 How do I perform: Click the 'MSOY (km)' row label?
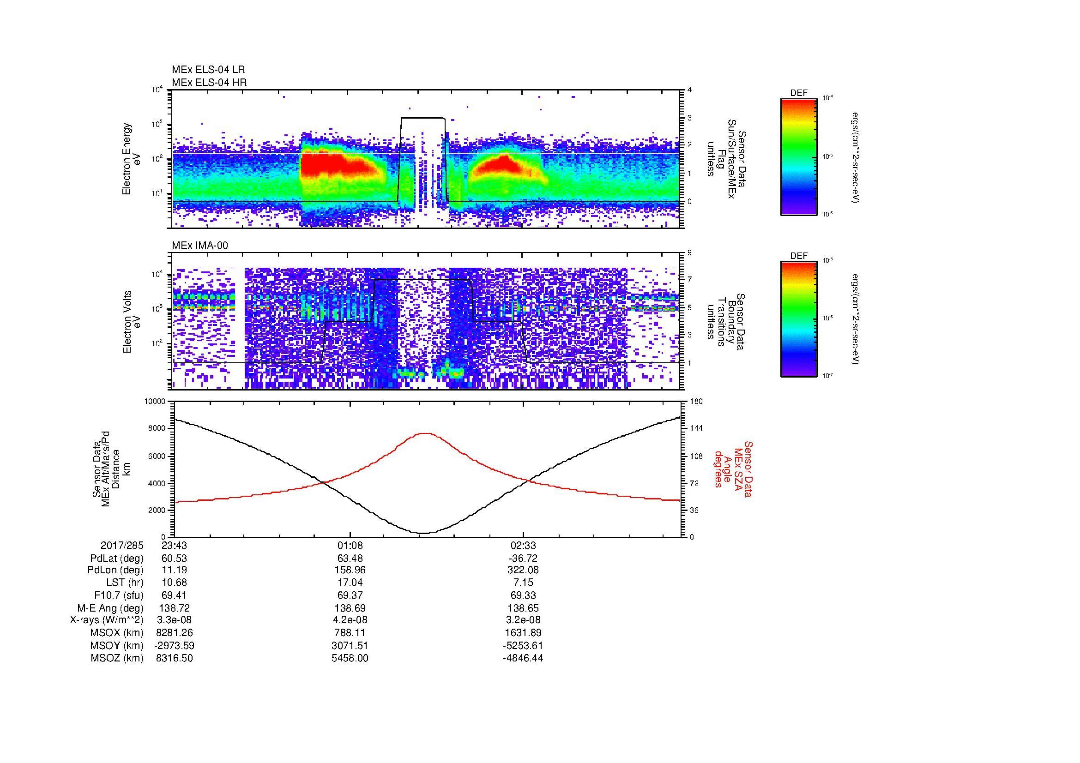pos(117,645)
